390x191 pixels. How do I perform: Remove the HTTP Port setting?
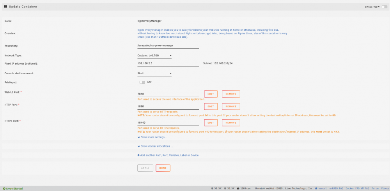[231, 107]
